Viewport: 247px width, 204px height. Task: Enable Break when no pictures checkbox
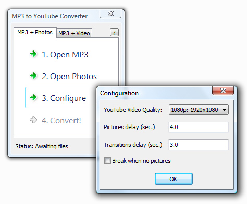(x=107, y=160)
